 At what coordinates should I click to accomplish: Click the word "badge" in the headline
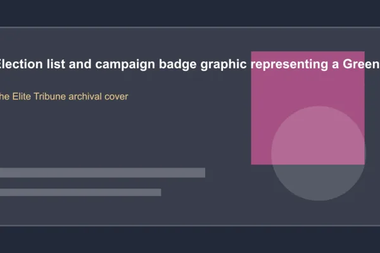(x=177, y=65)
